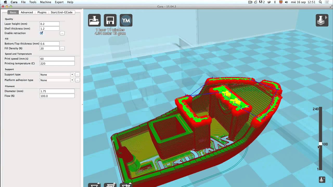
Task: Click the Spanish flag input source icon
Action: pos(281,2)
